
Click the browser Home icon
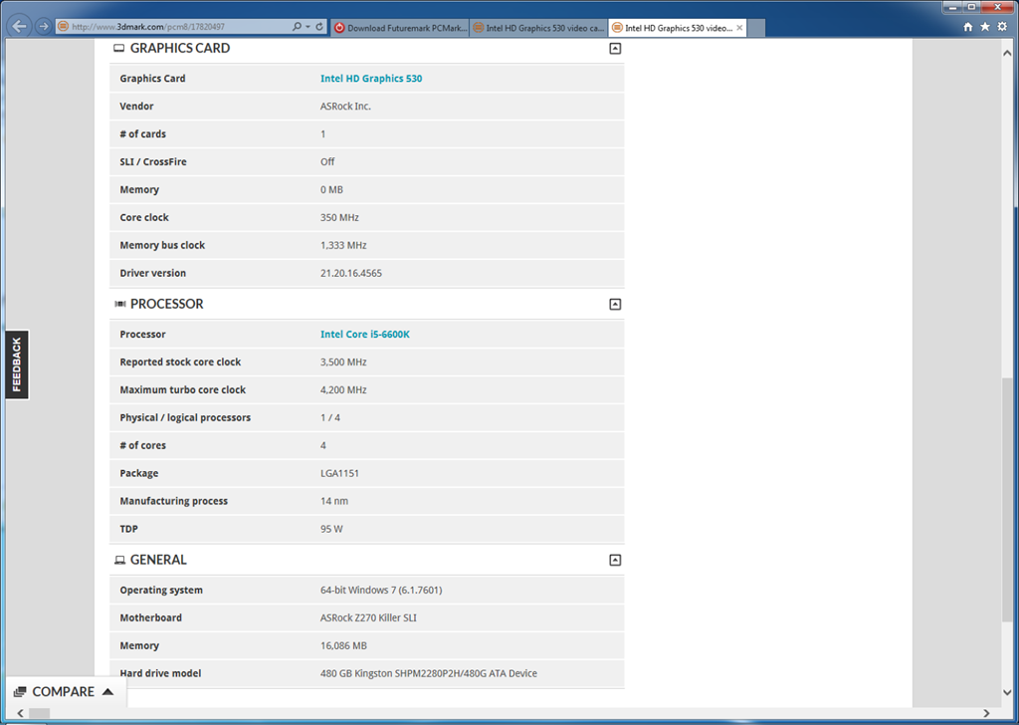967,27
